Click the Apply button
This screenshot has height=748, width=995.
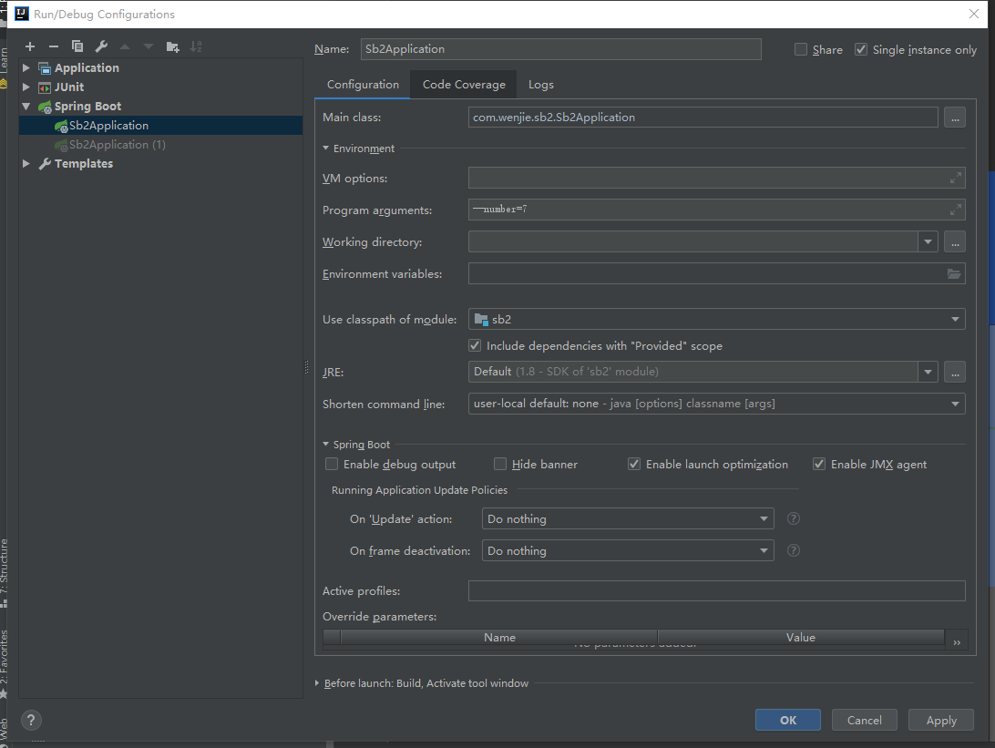[941, 720]
